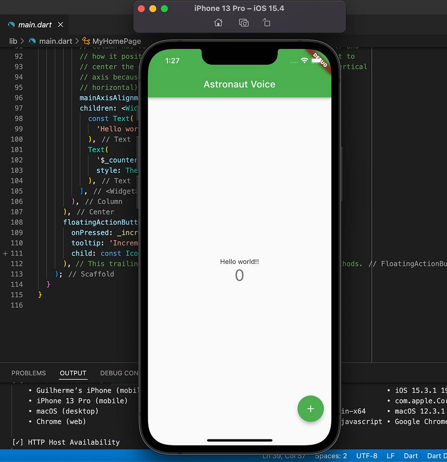Click line number 108 in gutter
Screen dimensions: 447x462
(x=17, y=222)
